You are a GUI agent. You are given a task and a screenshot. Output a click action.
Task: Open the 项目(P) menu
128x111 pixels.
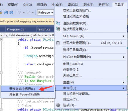coord(42,5)
